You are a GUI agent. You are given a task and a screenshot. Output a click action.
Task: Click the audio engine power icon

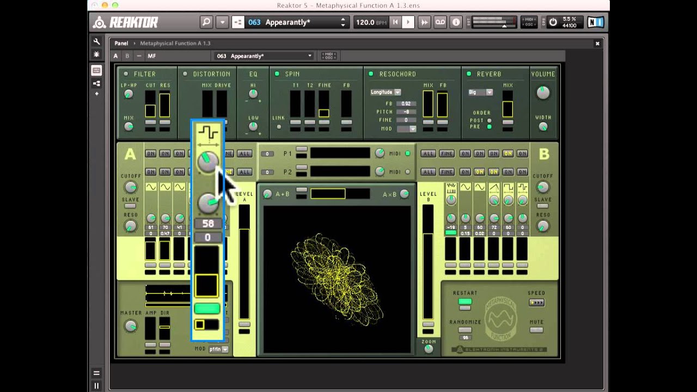[x=553, y=22]
